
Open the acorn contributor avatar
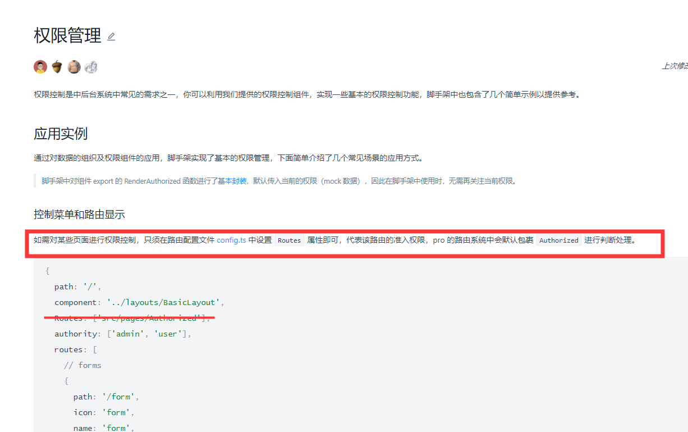pos(57,67)
